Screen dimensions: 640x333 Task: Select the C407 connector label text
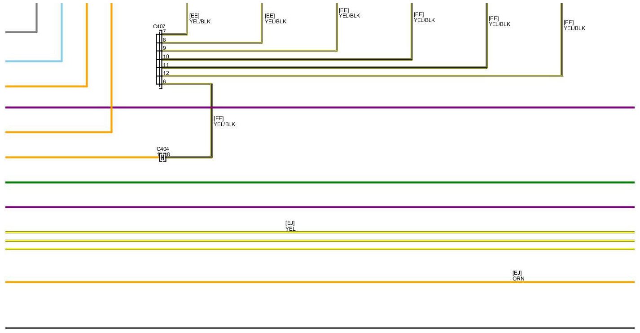coord(159,26)
